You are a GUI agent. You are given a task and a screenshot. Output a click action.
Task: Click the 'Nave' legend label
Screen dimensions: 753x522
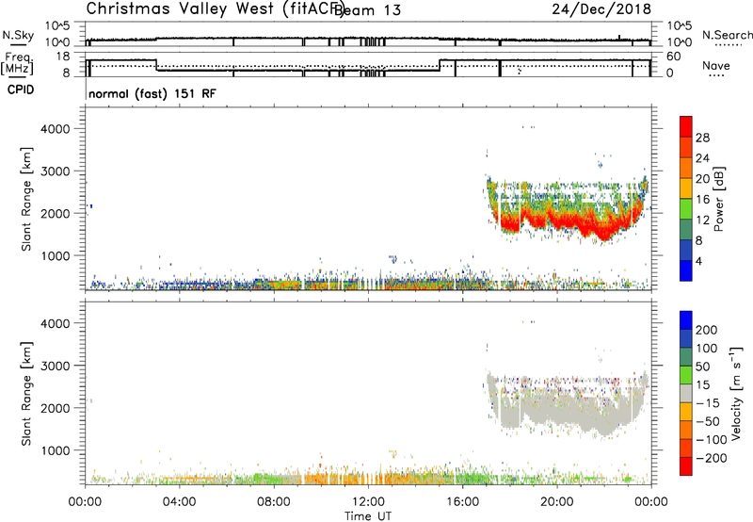pos(715,66)
